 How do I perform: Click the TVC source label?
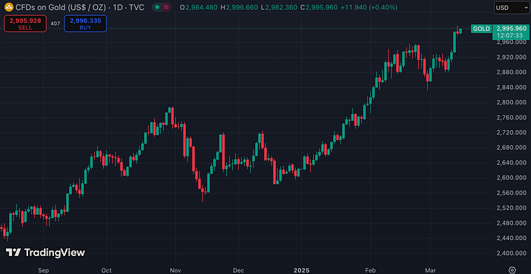click(x=136, y=7)
